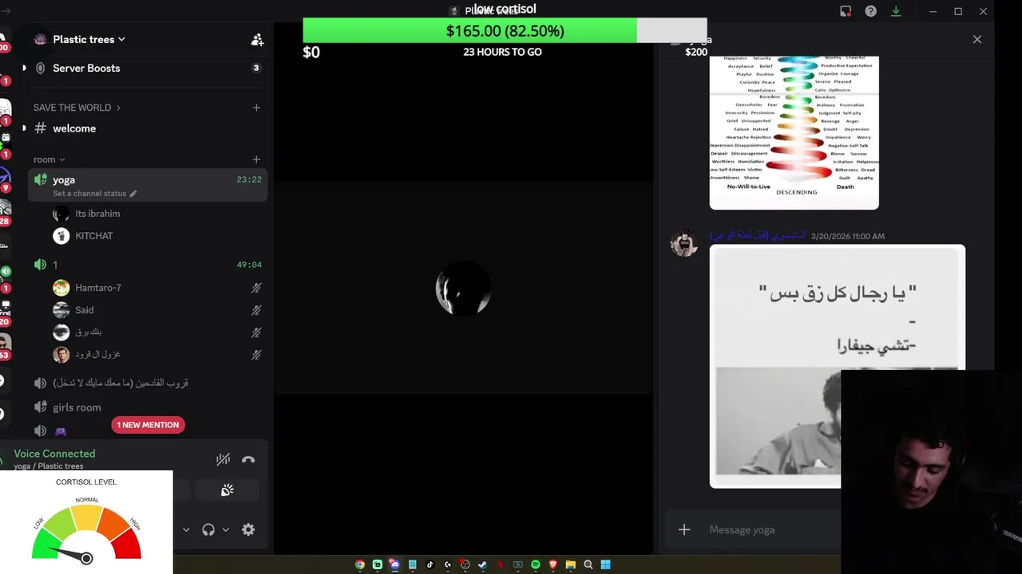The width and height of the screenshot is (1022, 574).
Task: Open Windows search from the taskbar
Action: click(x=588, y=564)
